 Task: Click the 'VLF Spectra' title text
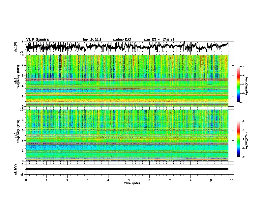click(x=37, y=40)
